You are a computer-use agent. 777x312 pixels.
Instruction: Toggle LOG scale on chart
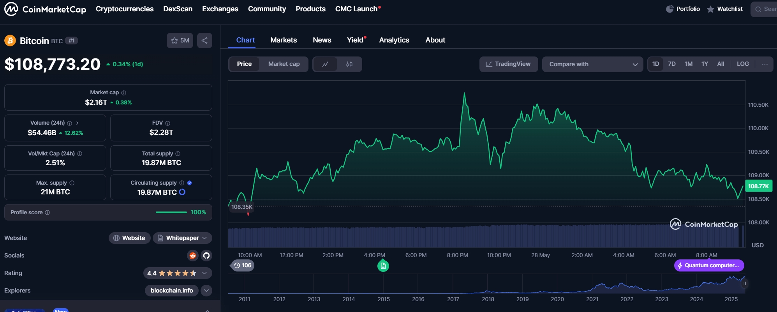tap(743, 64)
